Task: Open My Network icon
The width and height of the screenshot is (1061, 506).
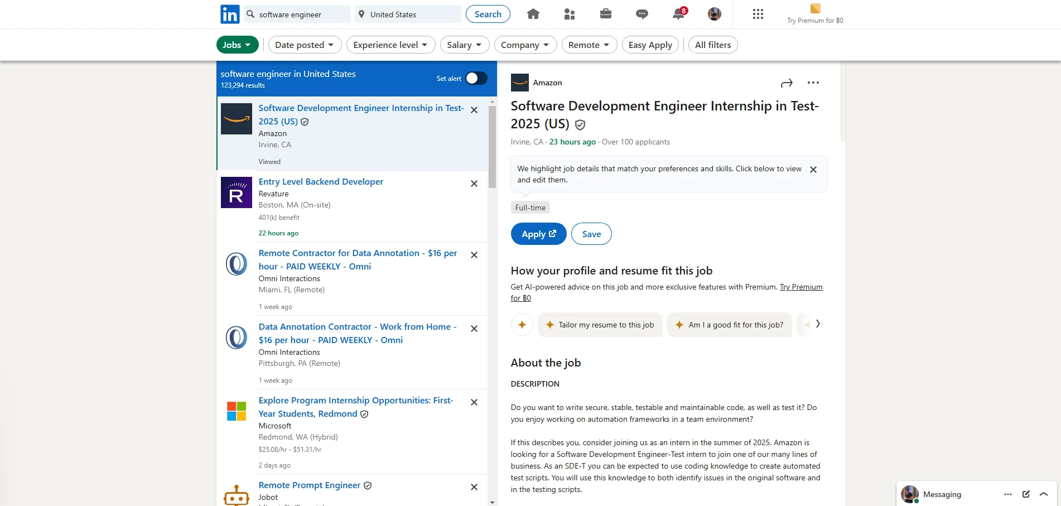Action: pyautogui.click(x=570, y=15)
